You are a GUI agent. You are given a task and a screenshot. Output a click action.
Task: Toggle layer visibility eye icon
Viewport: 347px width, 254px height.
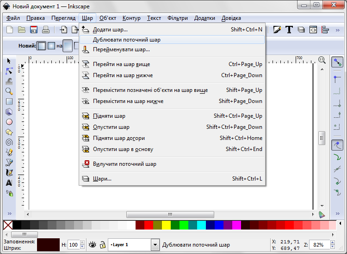pyautogui.click(x=92, y=244)
